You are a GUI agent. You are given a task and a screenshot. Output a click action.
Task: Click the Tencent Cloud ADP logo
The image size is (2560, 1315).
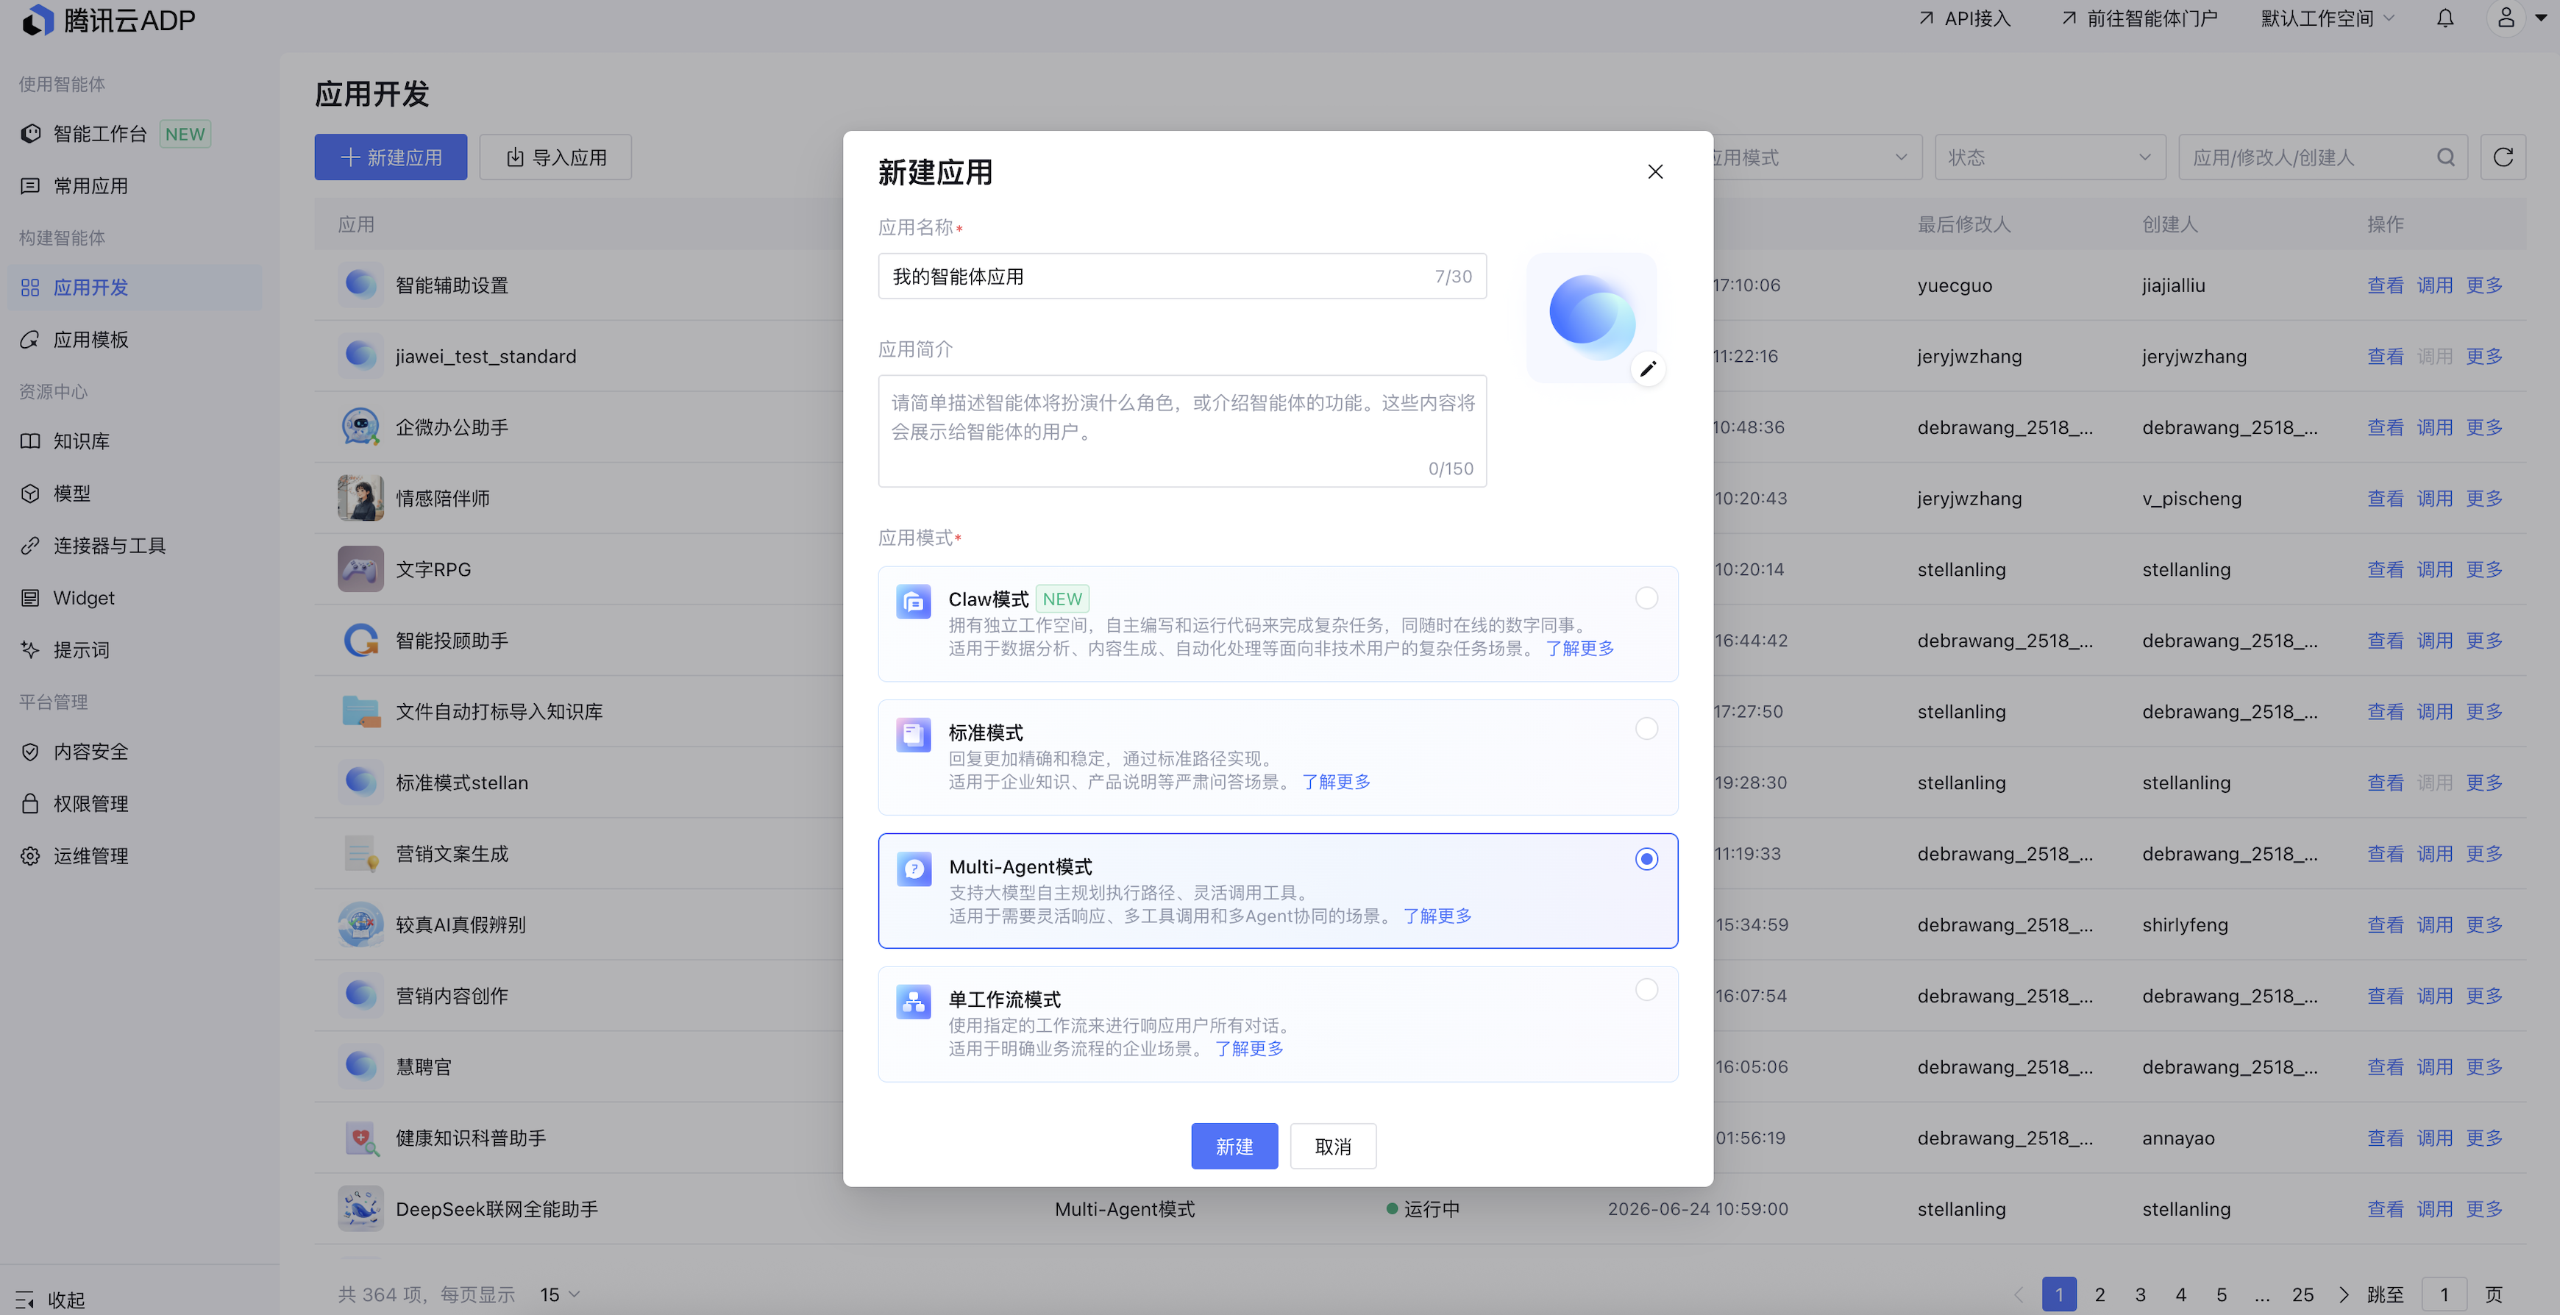pyautogui.click(x=108, y=19)
